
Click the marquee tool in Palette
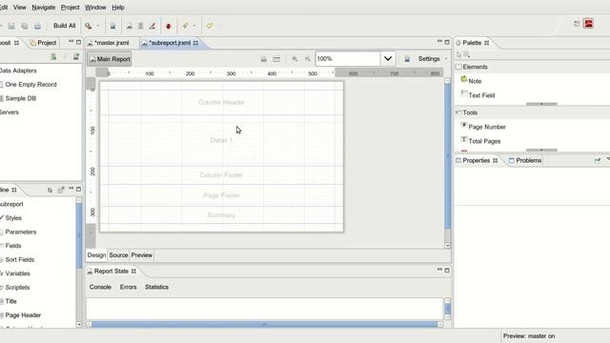(466, 55)
